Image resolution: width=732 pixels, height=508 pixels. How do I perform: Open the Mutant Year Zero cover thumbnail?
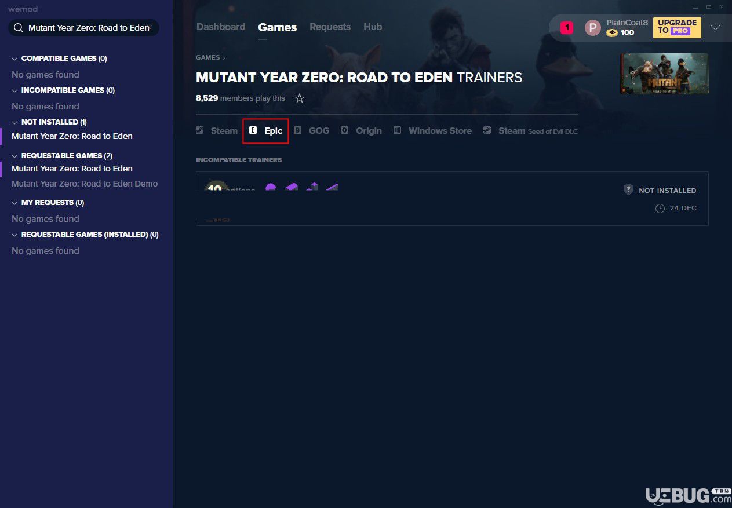[664, 74]
